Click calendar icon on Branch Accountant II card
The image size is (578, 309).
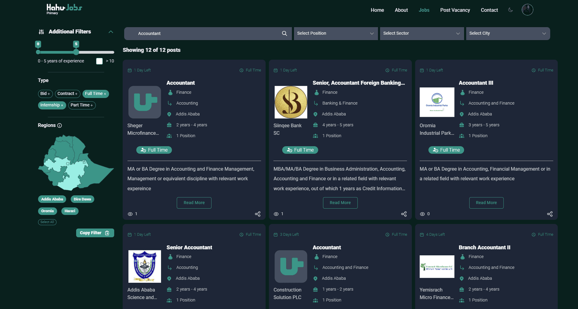pyautogui.click(x=422, y=235)
